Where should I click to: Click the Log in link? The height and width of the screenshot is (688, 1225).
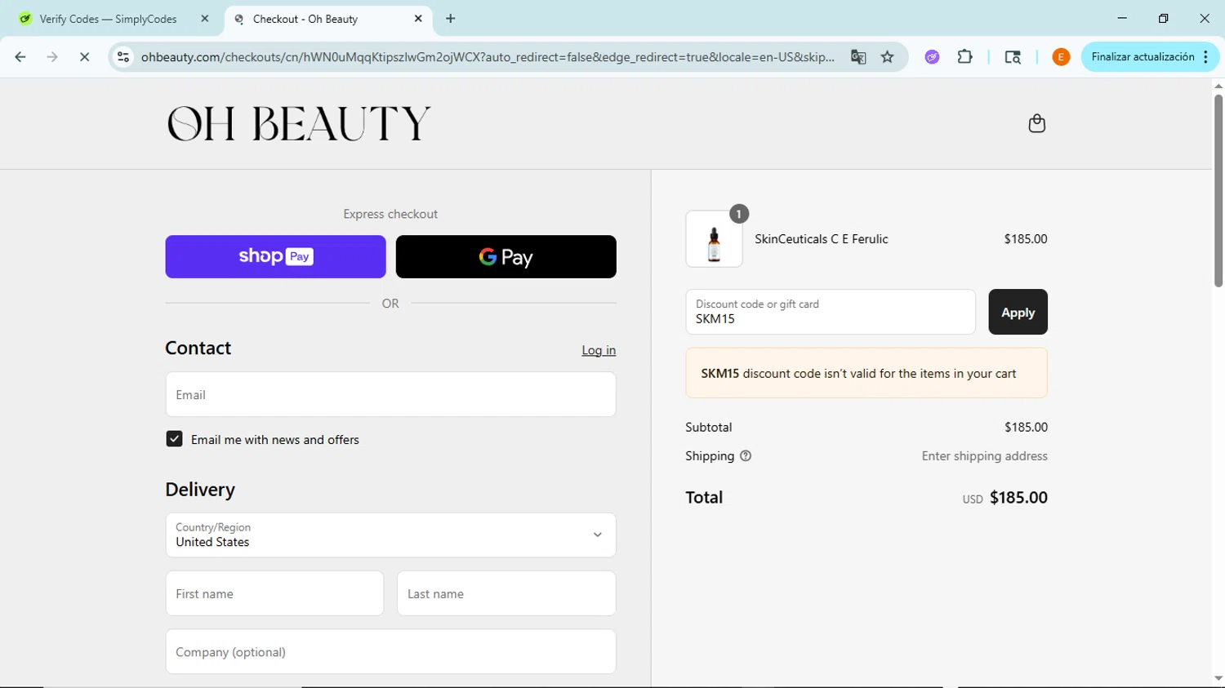tap(599, 350)
